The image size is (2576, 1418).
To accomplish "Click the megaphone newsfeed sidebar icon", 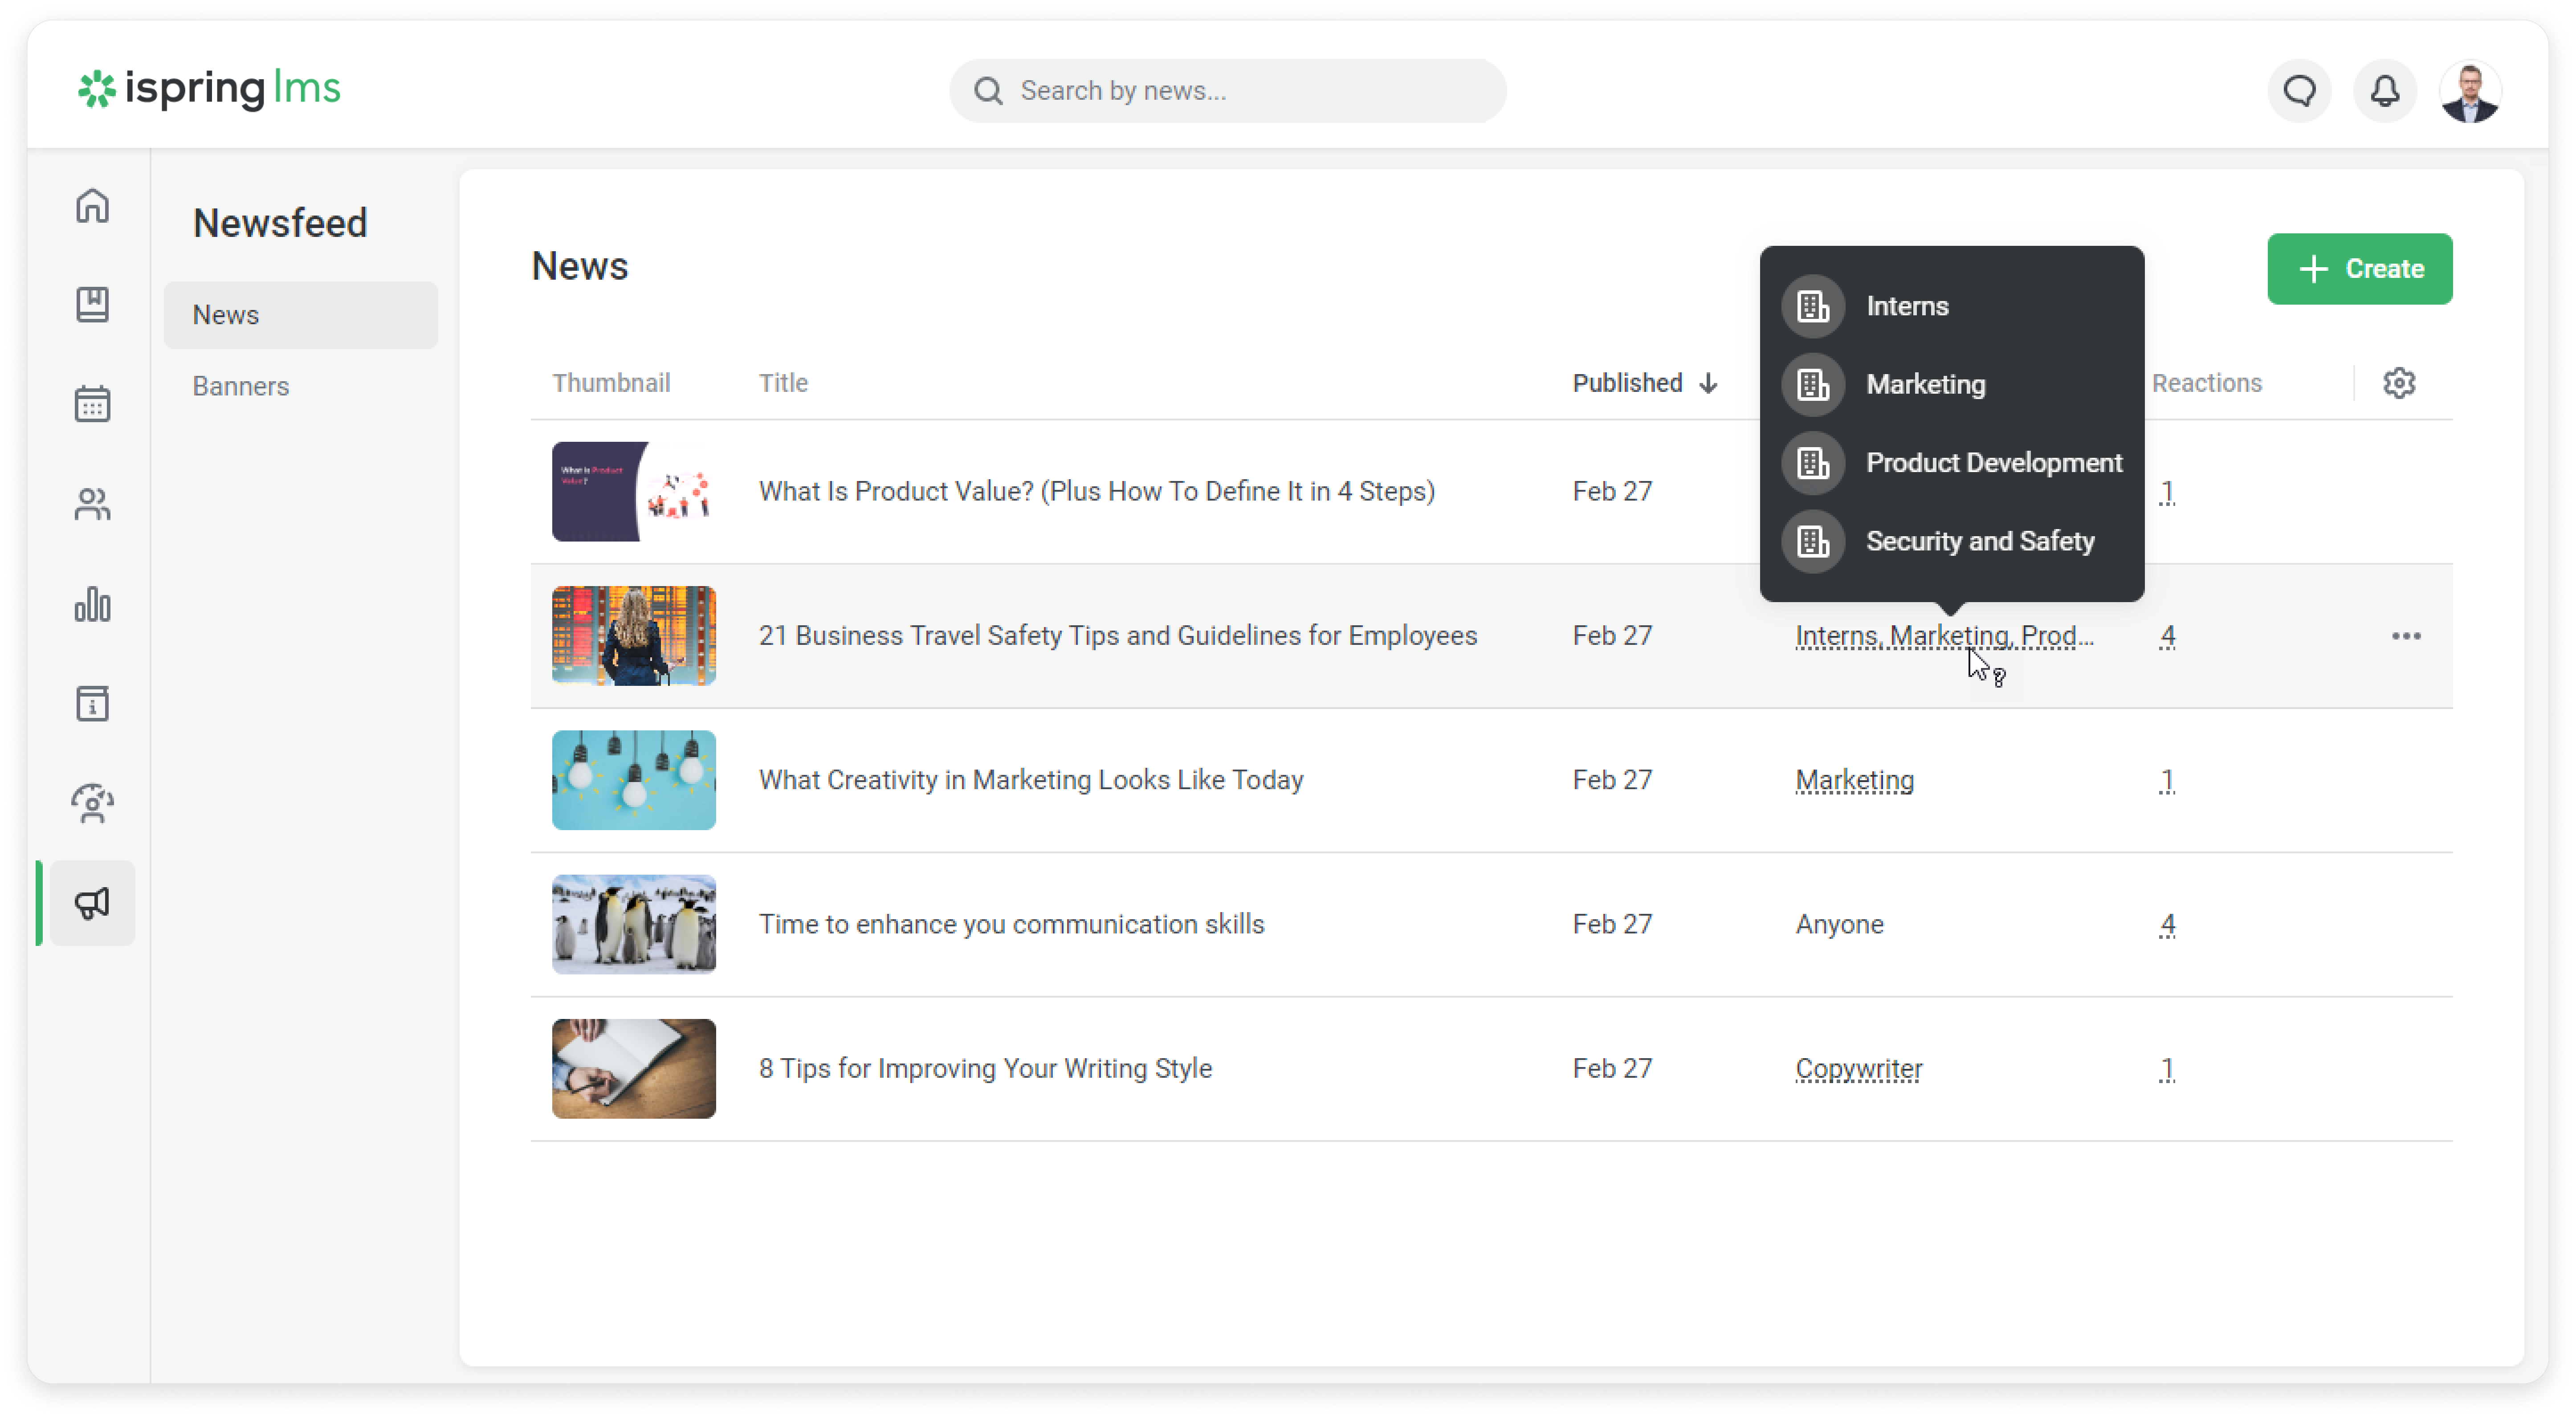I will [x=92, y=903].
